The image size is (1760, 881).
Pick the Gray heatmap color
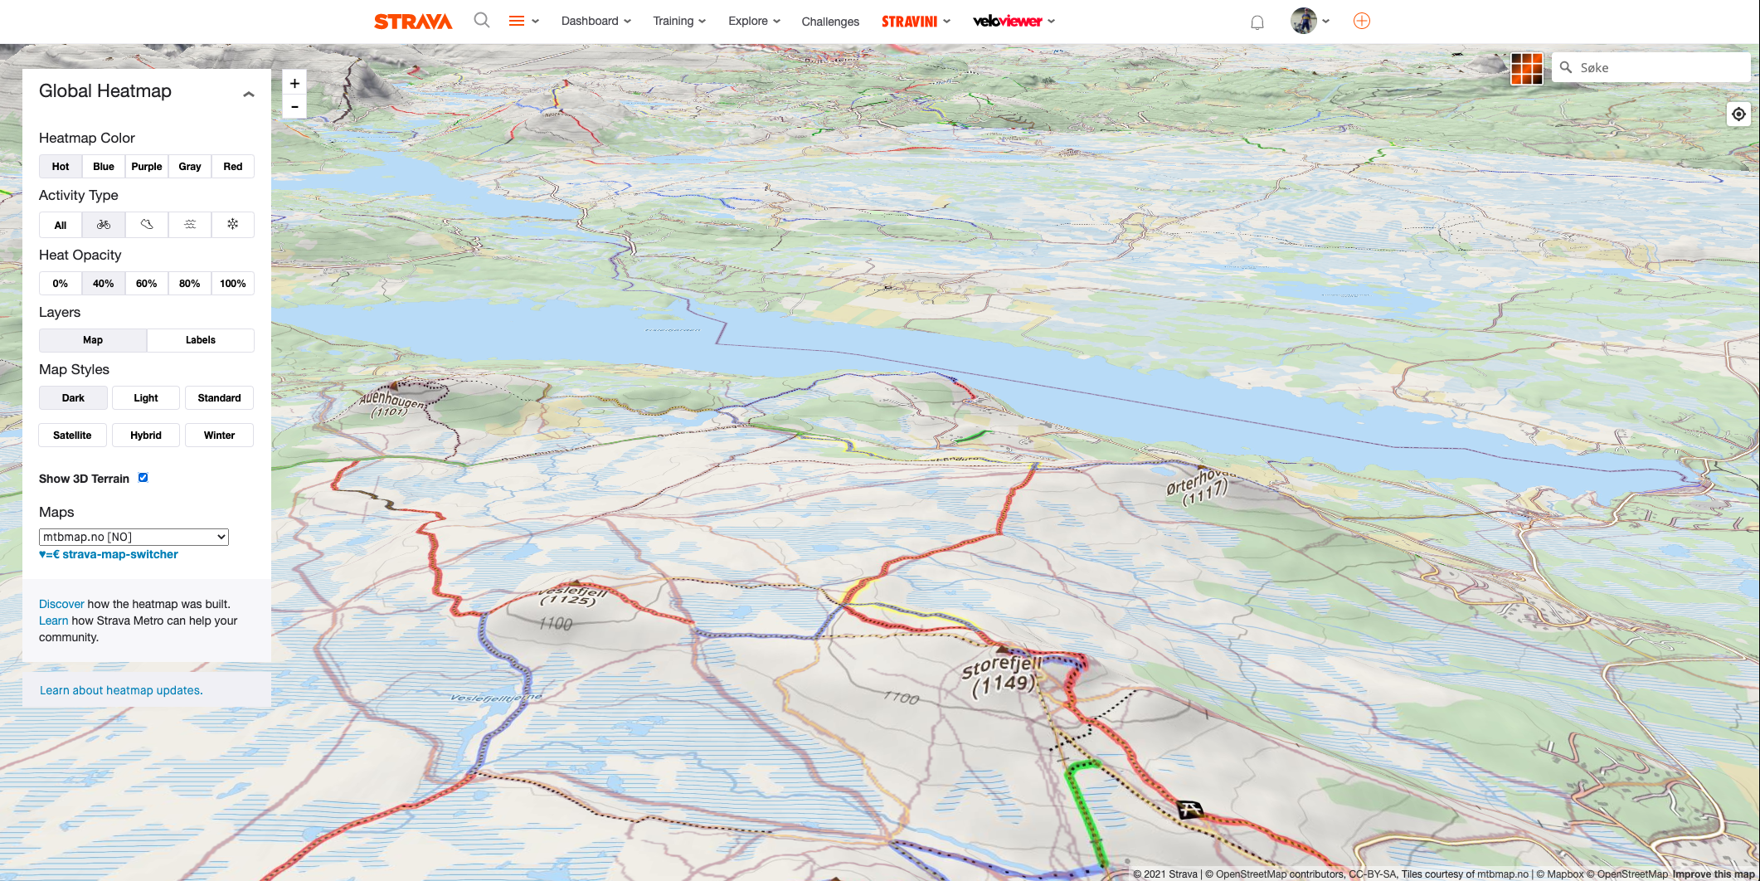coord(190,167)
